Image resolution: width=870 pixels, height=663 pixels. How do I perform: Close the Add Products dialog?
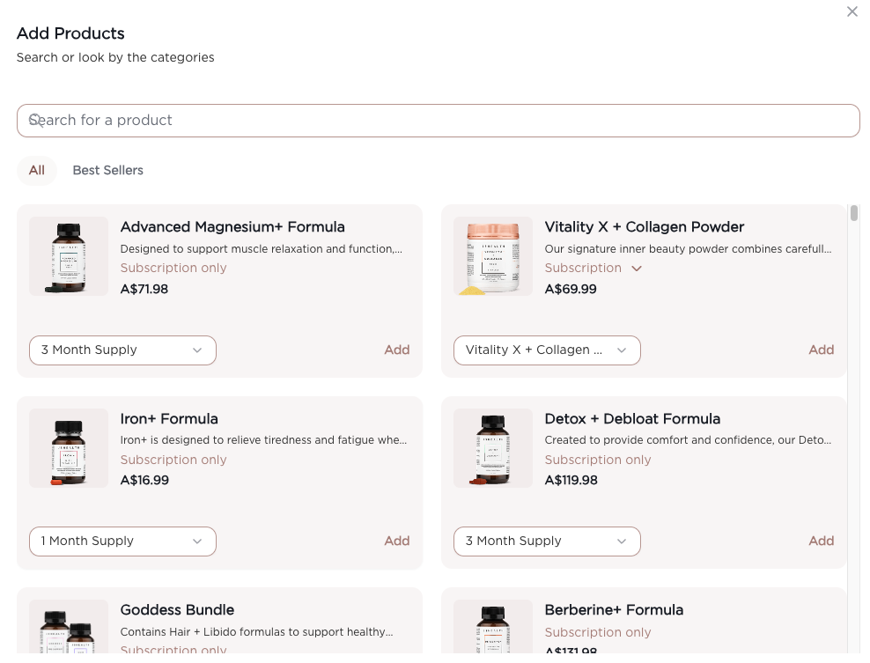(x=852, y=11)
